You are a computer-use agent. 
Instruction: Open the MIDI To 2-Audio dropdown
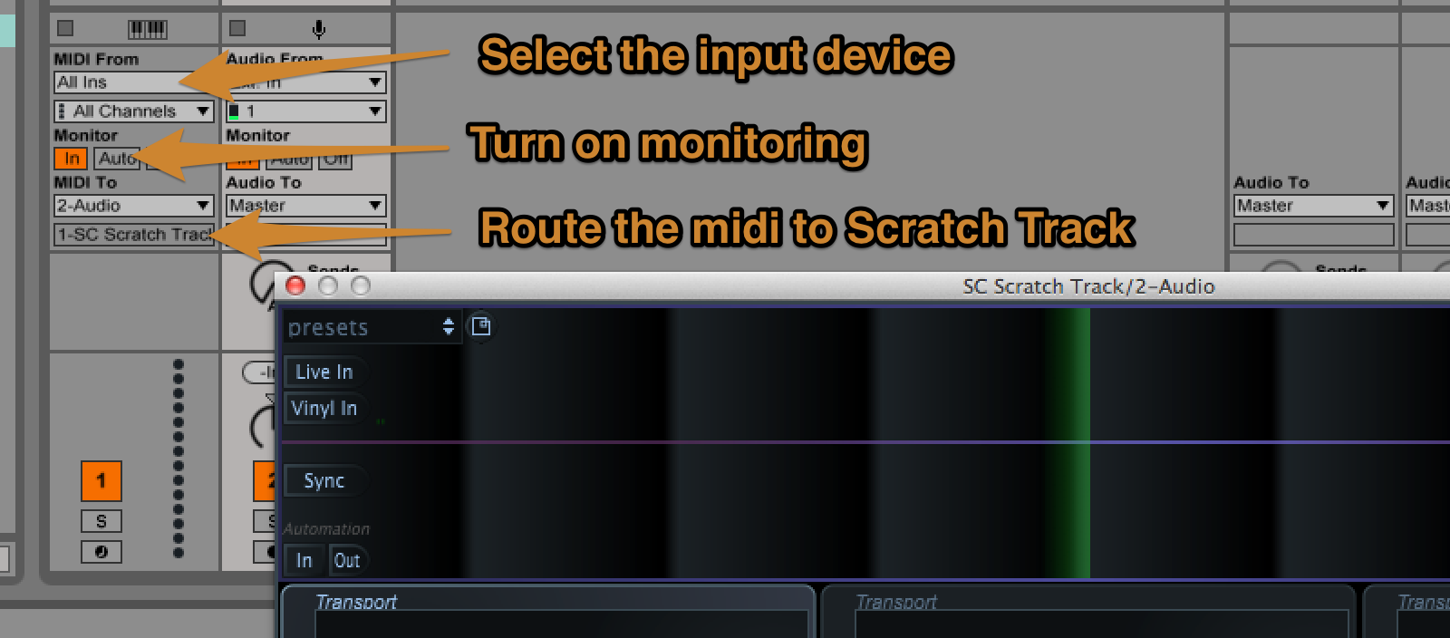click(134, 206)
